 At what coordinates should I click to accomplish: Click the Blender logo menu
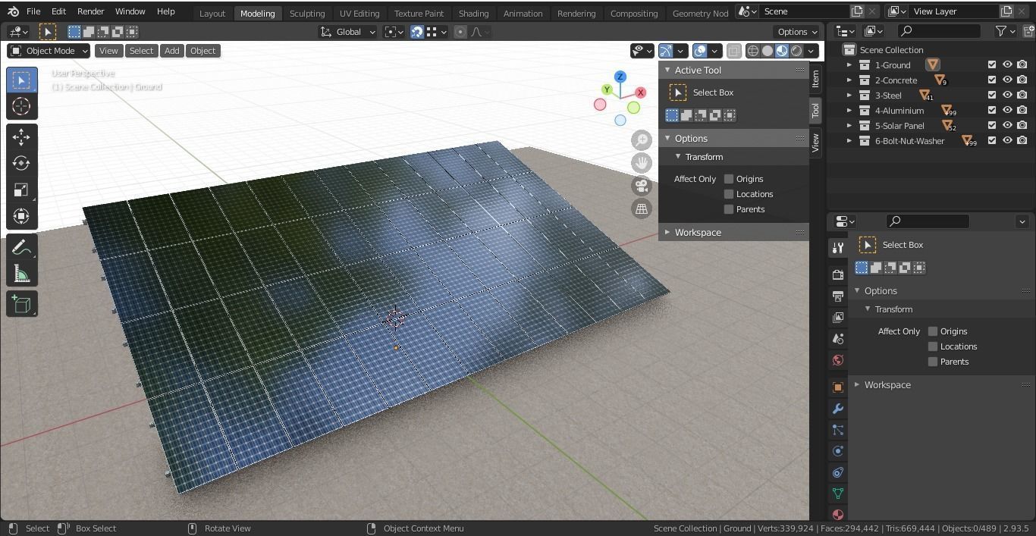[13, 11]
